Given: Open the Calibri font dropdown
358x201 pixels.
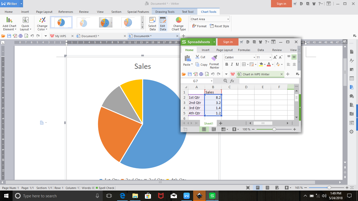Looking at the screenshot, I should pyautogui.click(x=254, y=57).
